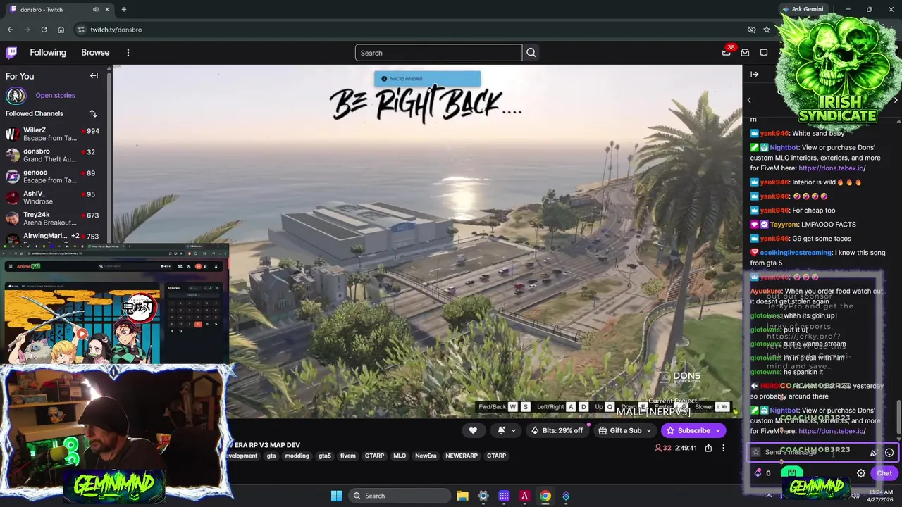Click the magnifier search button on Twitch

pos(531,53)
